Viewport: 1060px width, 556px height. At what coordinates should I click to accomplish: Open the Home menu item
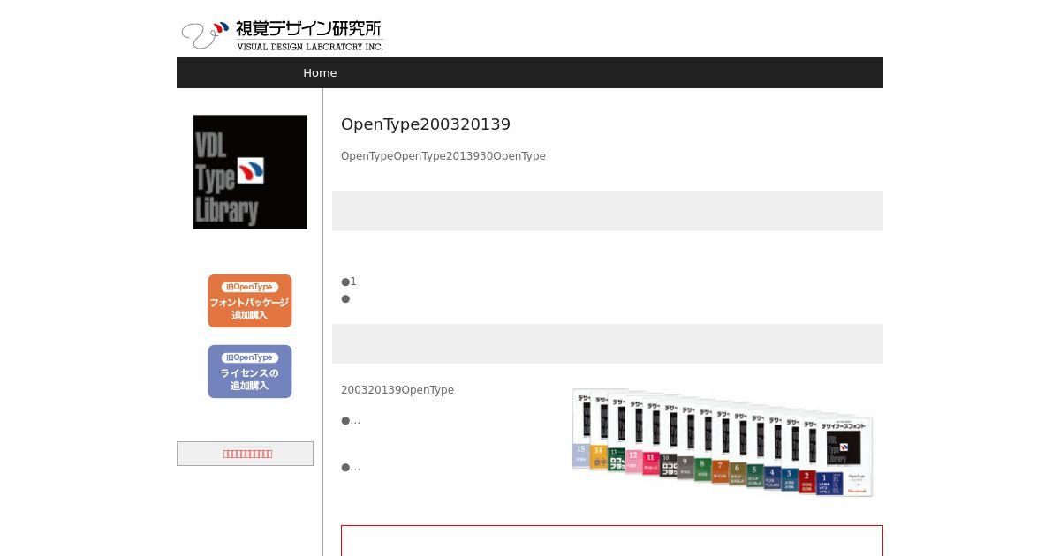[x=320, y=73]
